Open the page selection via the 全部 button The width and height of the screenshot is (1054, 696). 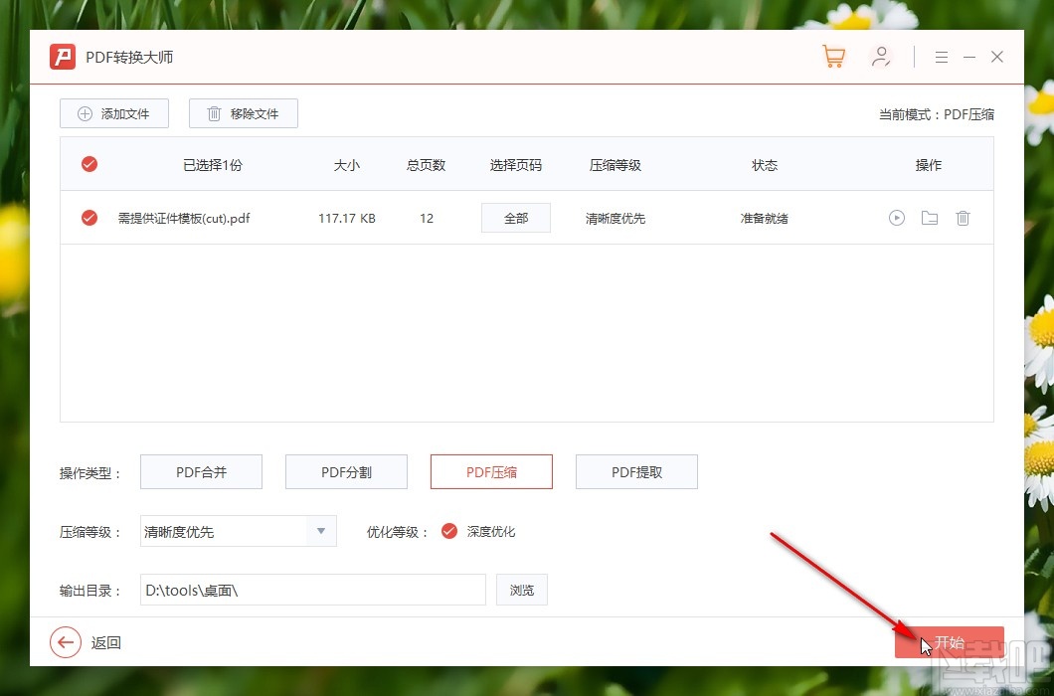515,218
